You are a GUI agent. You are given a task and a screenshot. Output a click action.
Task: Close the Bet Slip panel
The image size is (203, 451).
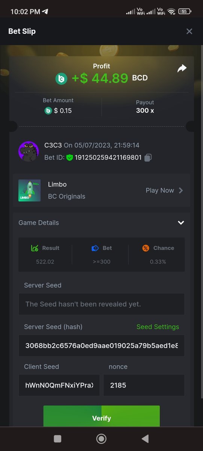(x=189, y=31)
